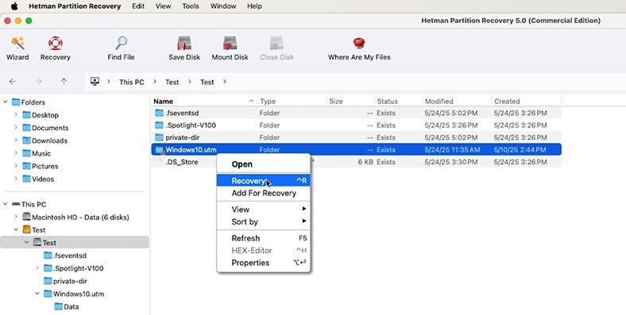Collapse the Folders tree section
This screenshot has width=626, height=315.
point(6,102)
